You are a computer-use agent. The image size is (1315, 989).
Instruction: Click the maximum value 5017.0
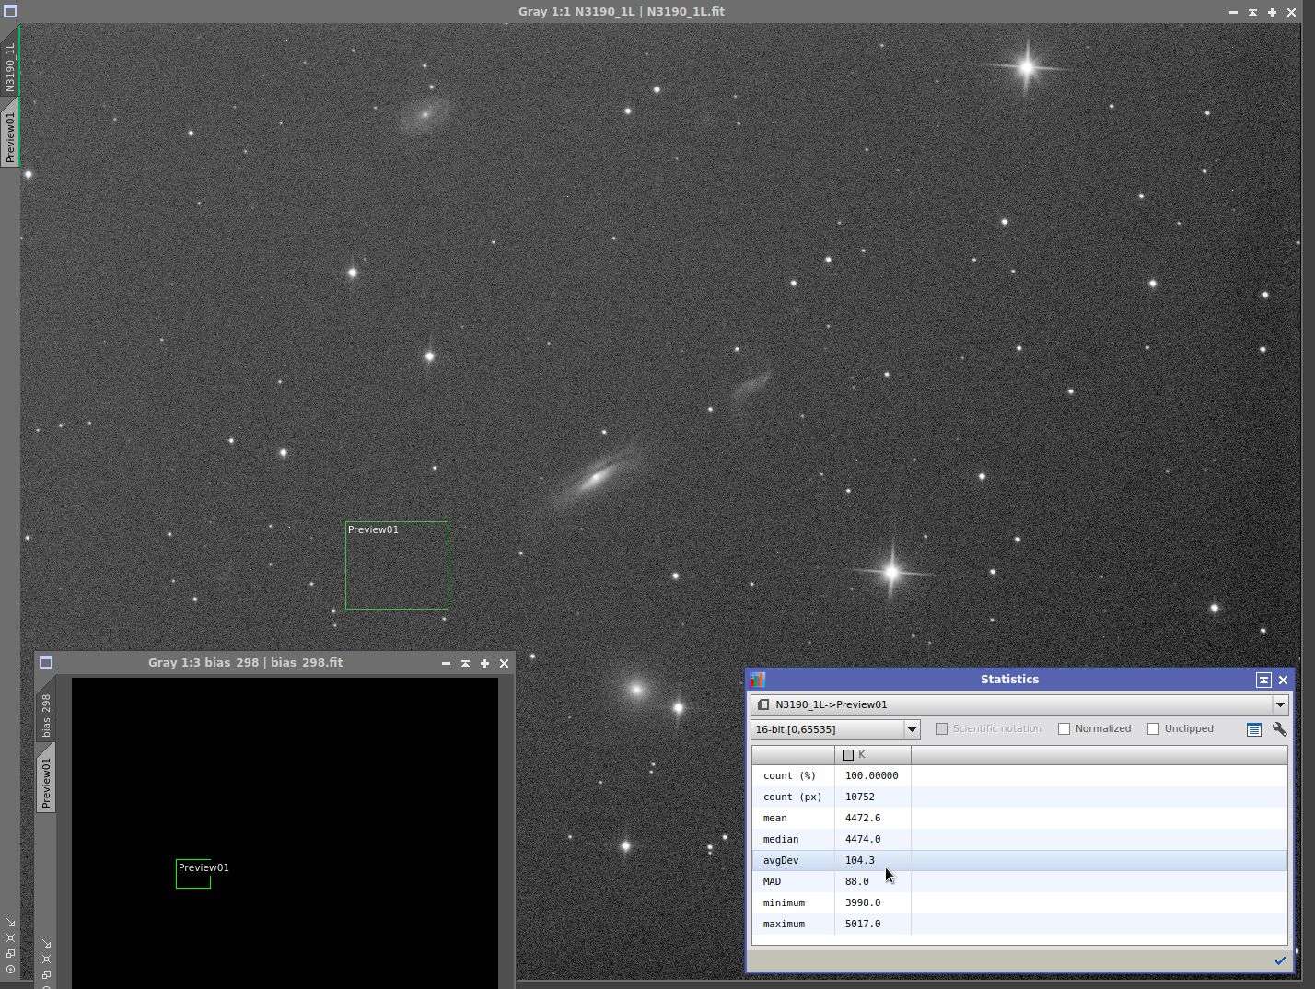[x=863, y=924]
